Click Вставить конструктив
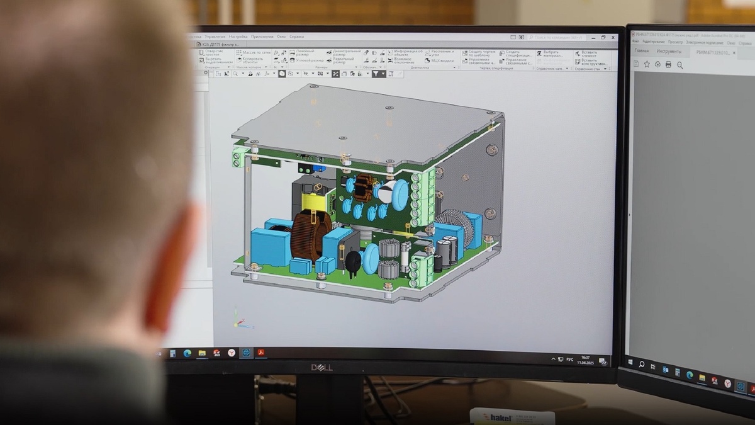The image size is (755, 425). [591, 62]
